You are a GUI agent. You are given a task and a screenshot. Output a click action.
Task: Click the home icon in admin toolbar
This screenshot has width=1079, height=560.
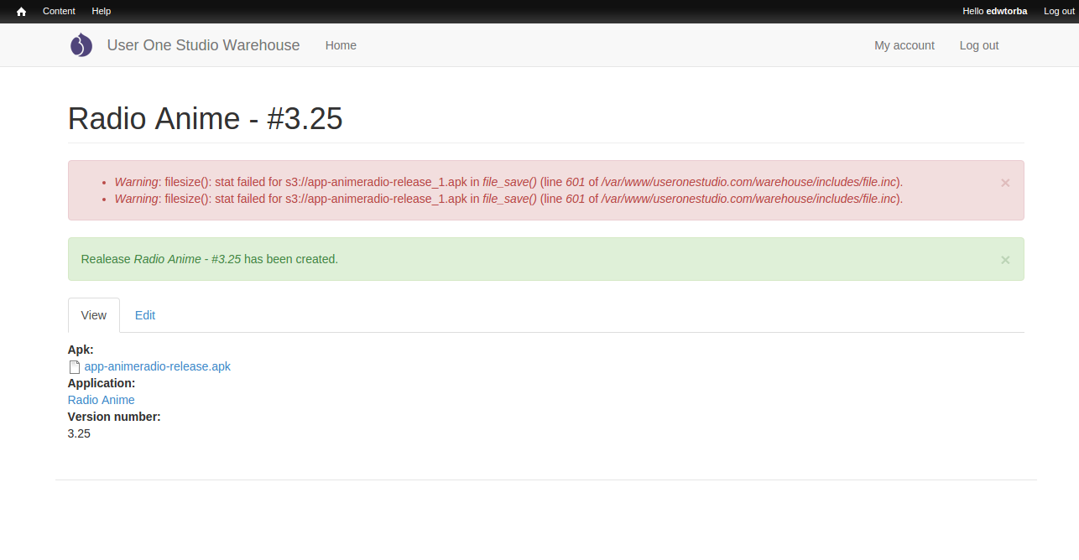coord(21,12)
